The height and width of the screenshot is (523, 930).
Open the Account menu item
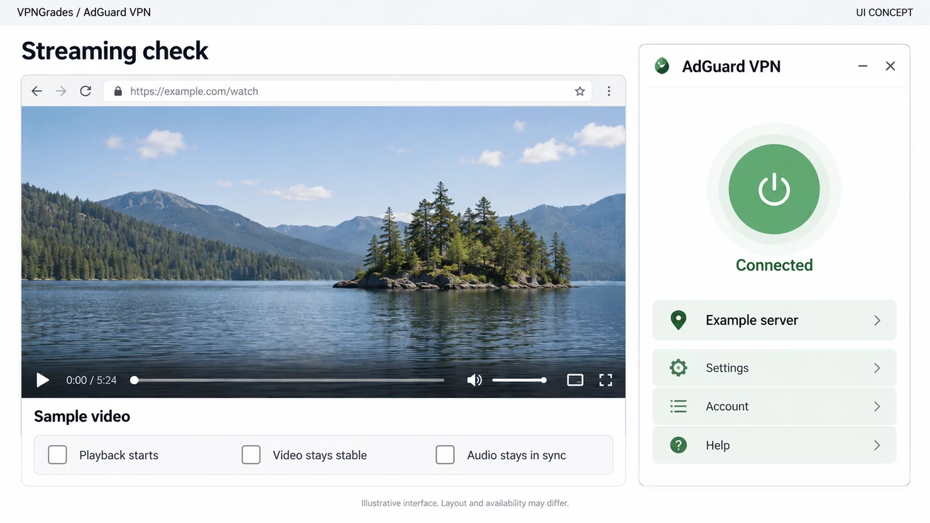click(x=774, y=407)
